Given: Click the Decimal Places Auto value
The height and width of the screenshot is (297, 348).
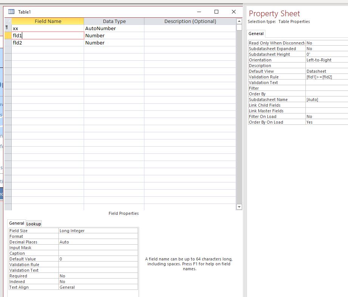Looking at the screenshot, I should tap(98, 242).
